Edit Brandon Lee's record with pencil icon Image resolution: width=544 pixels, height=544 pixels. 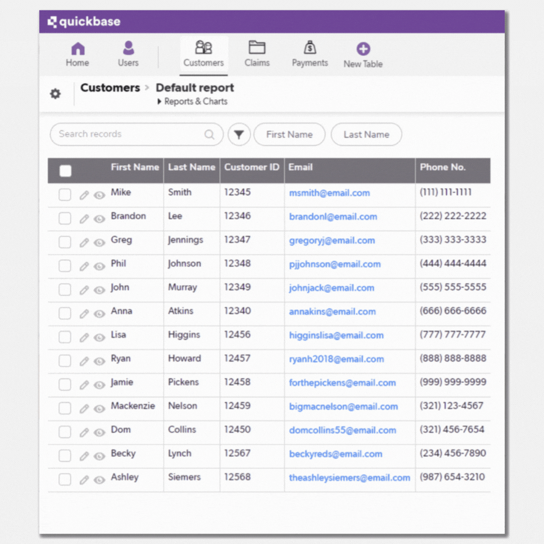point(84,219)
